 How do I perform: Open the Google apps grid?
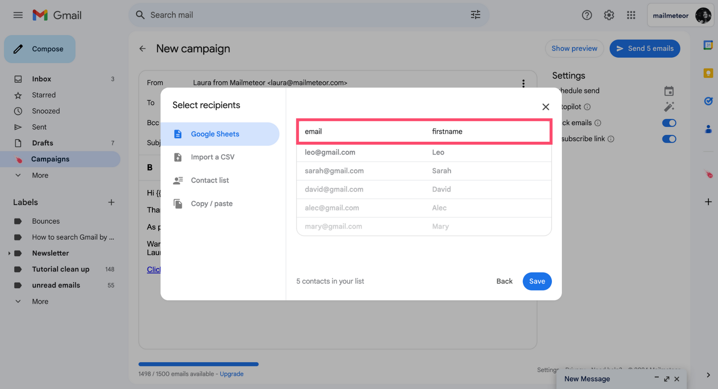coord(631,15)
